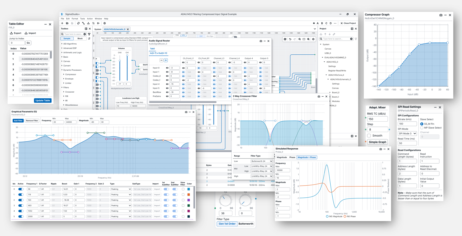462x236 pixels.
Task: Select the SS_M Pin radio button
Action: [x=421, y=124]
